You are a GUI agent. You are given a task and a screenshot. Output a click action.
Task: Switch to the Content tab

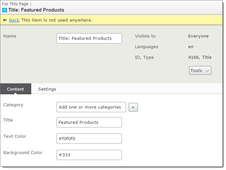point(16,89)
